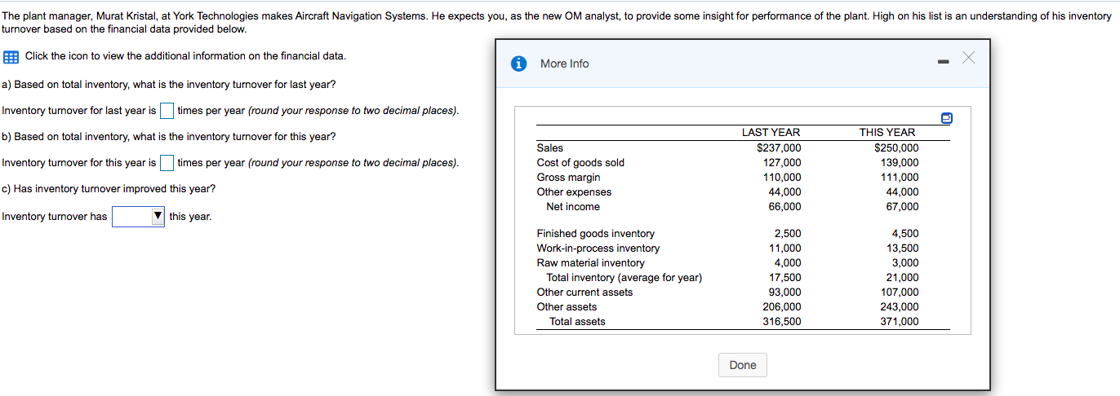
Task: Click last year's Sales value $237,000
Action: pos(779,148)
